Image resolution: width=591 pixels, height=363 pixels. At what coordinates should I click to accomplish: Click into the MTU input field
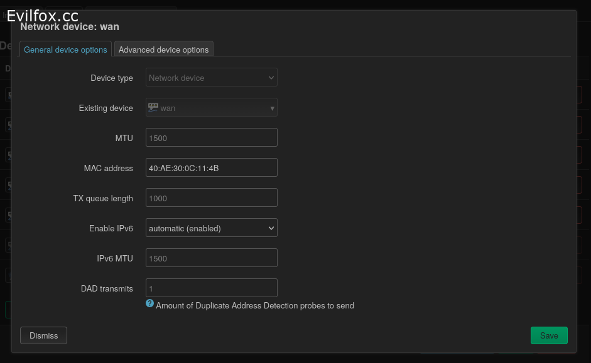211,138
